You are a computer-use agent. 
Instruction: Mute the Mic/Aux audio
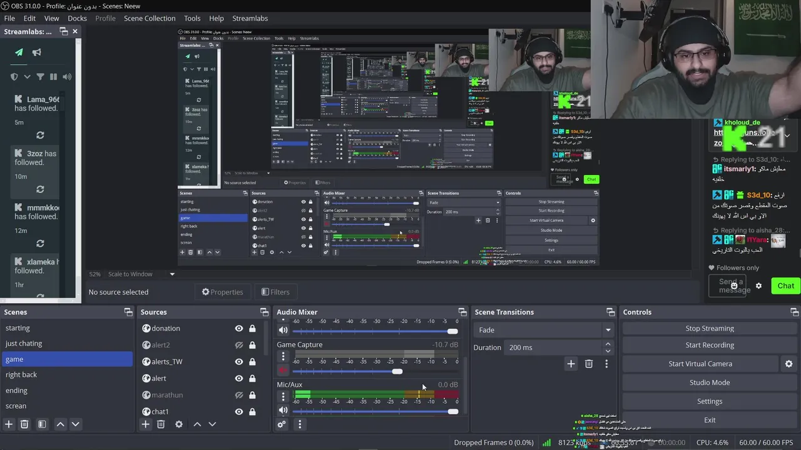pyautogui.click(x=283, y=411)
